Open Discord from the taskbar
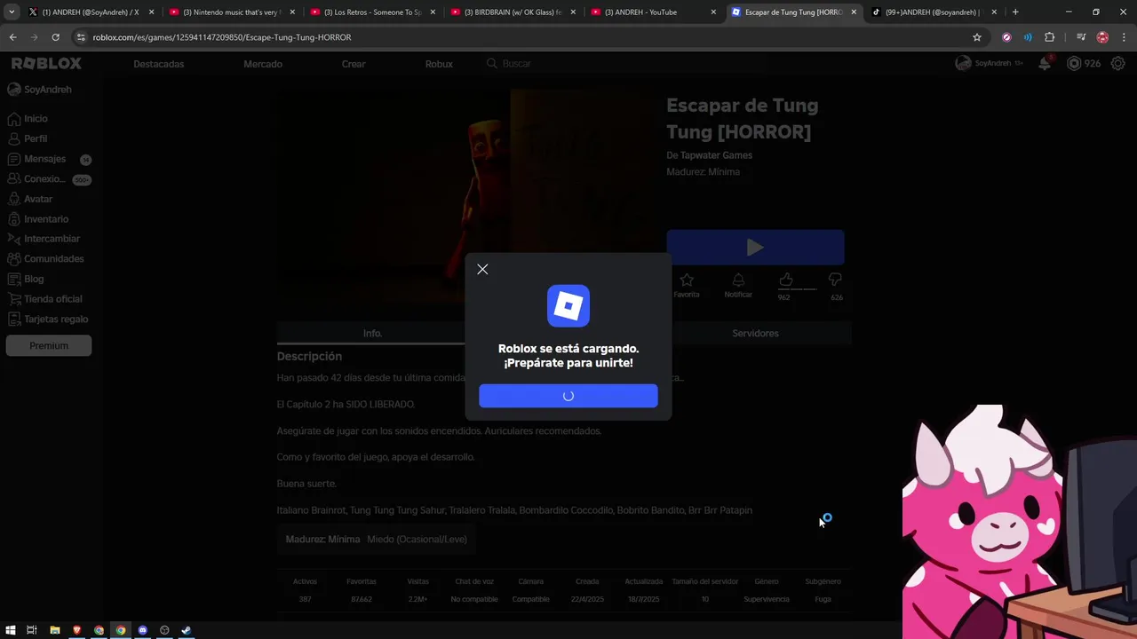 [x=142, y=630]
